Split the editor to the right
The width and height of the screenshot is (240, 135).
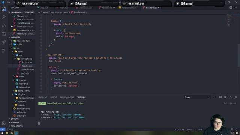231,7
